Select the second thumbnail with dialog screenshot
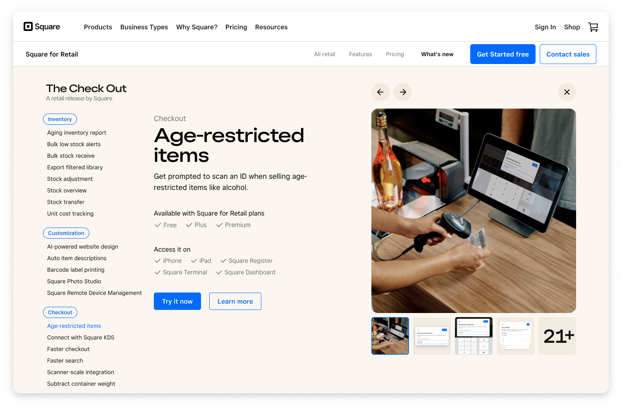 (x=432, y=336)
